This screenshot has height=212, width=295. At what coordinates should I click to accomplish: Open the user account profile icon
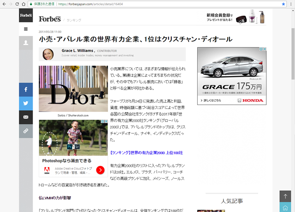point(26,43)
